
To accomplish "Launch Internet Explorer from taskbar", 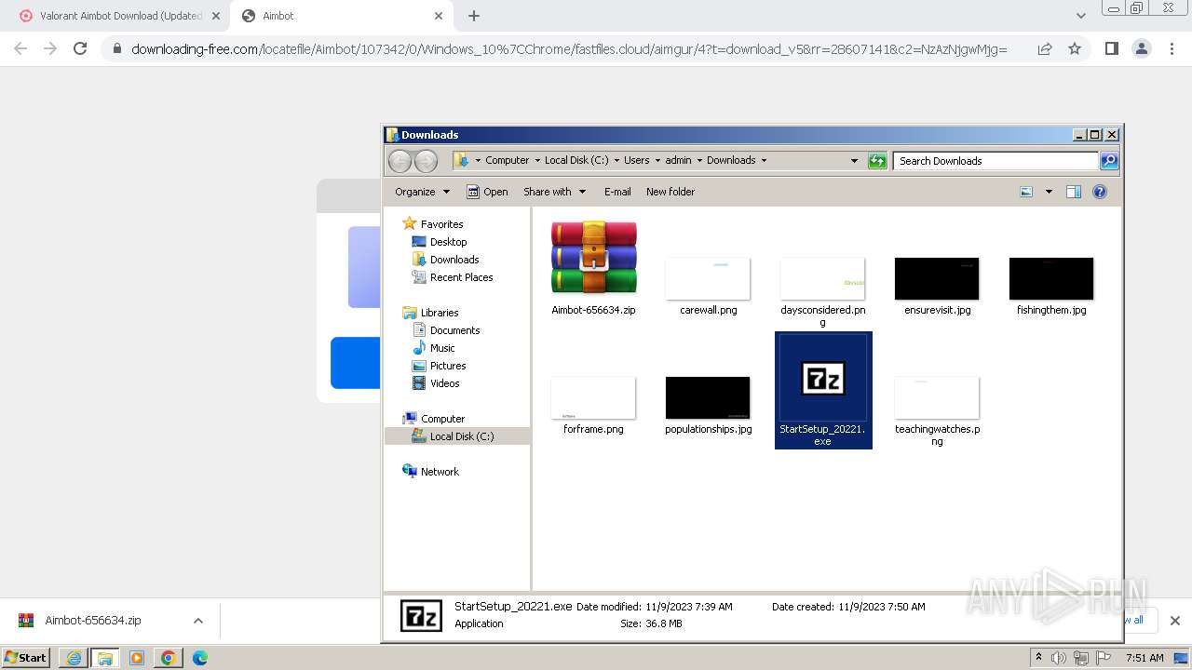I will tap(74, 658).
